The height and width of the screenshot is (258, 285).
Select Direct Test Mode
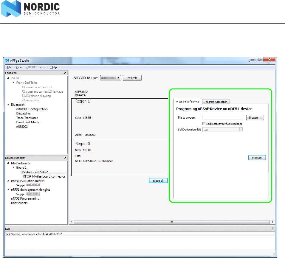click(x=28, y=122)
